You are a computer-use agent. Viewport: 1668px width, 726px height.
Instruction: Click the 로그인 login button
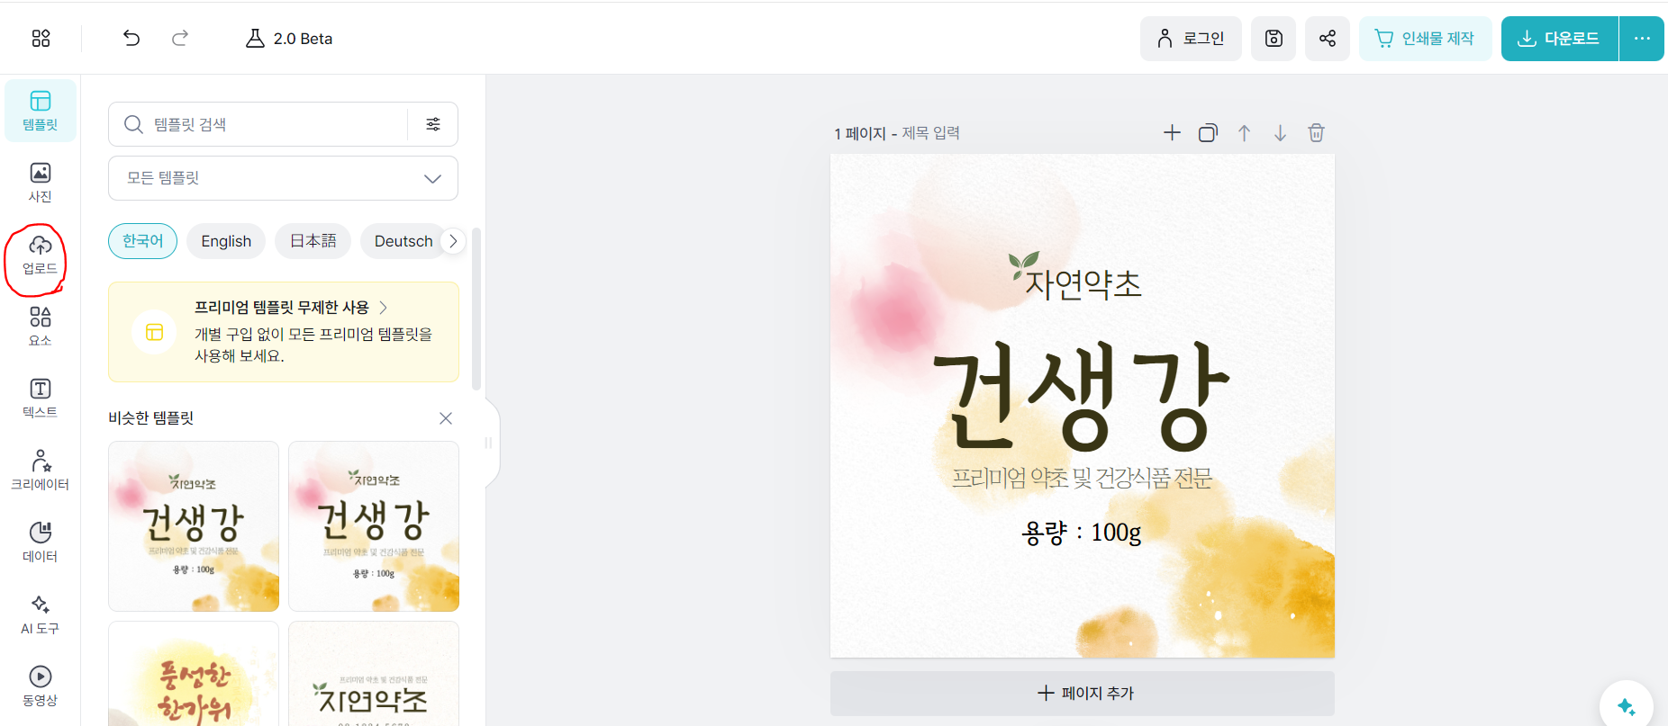coord(1191,39)
